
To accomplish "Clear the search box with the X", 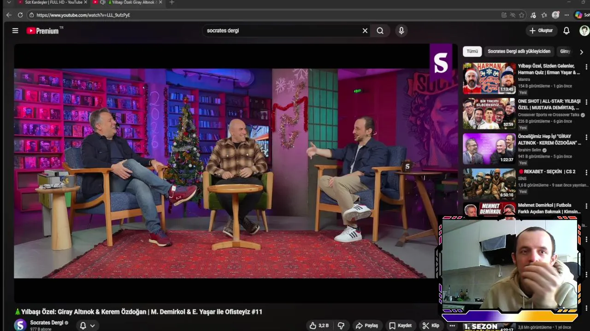I will (365, 31).
